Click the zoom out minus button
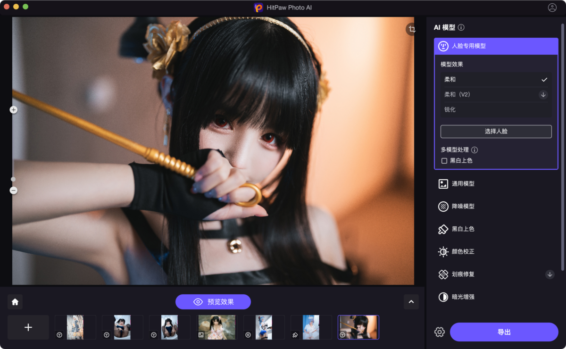 tap(13, 191)
